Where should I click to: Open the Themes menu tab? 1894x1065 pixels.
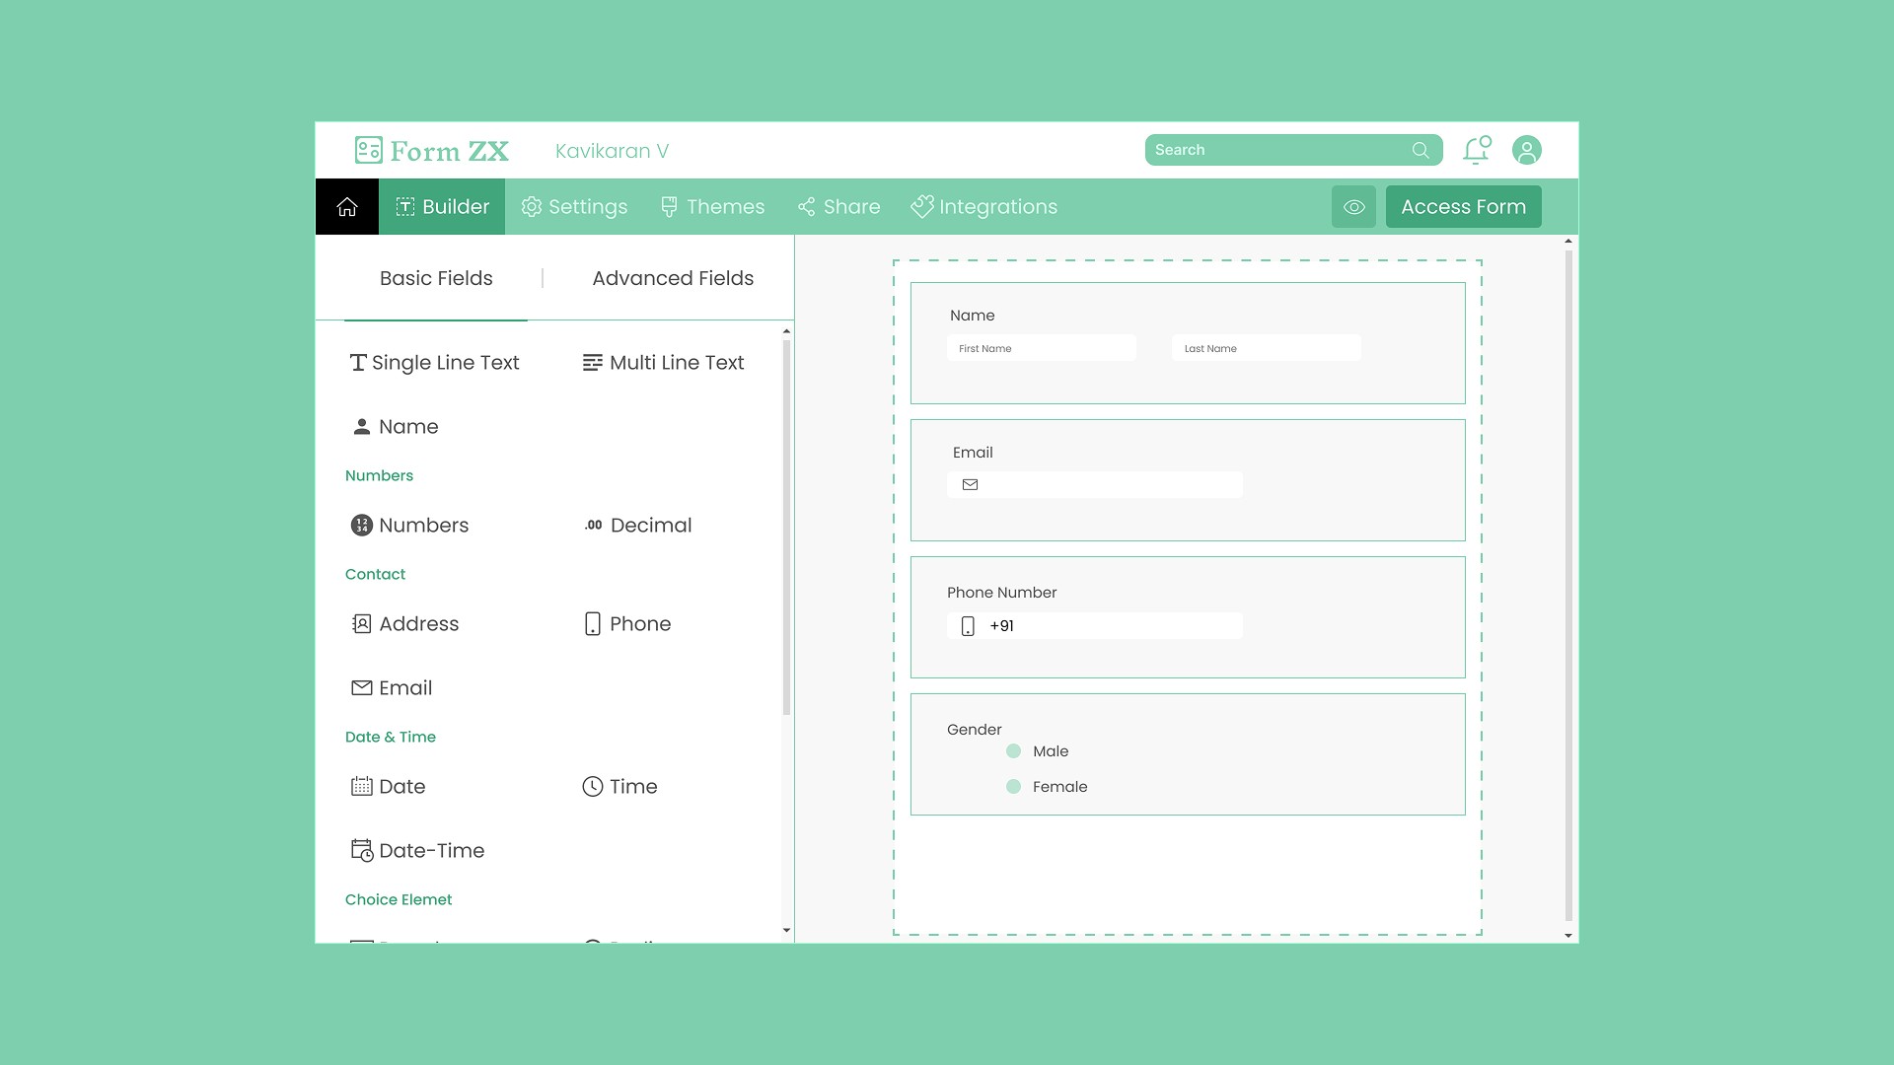tap(712, 207)
